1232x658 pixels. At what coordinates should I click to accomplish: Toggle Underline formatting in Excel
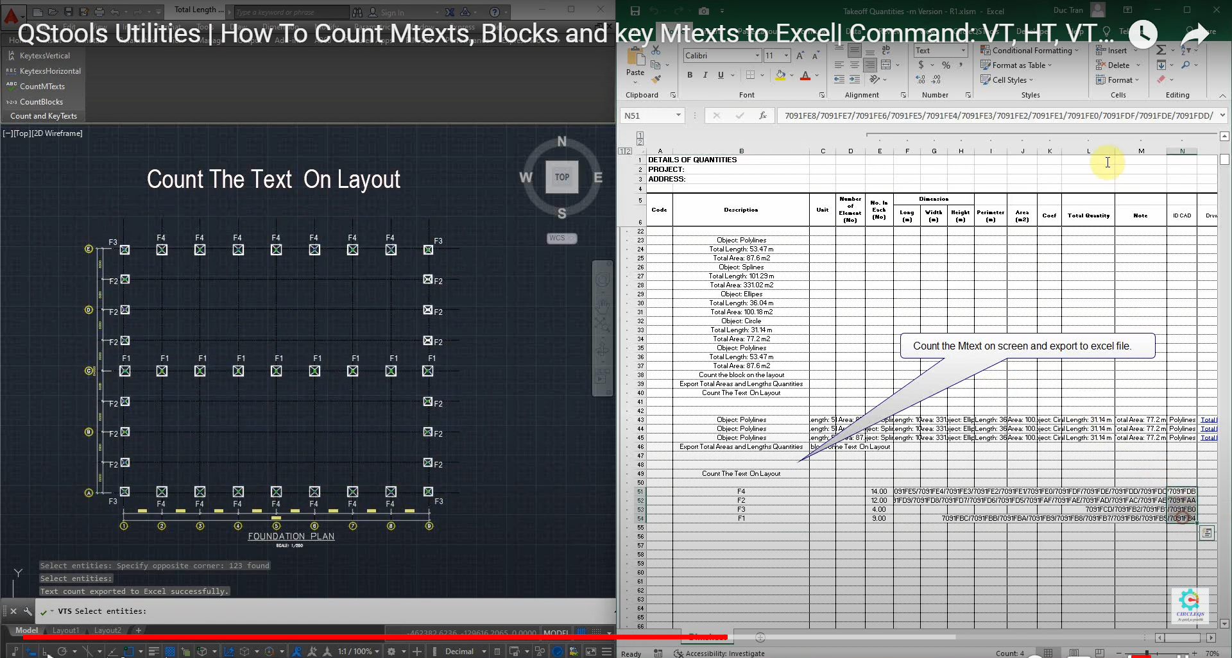click(x=721, y=75)
